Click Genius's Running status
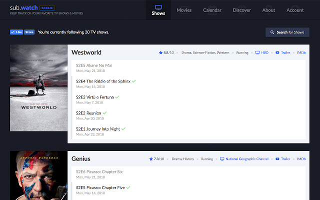The width and height of the screenshot is (320, 200). (x=207, y=159)
